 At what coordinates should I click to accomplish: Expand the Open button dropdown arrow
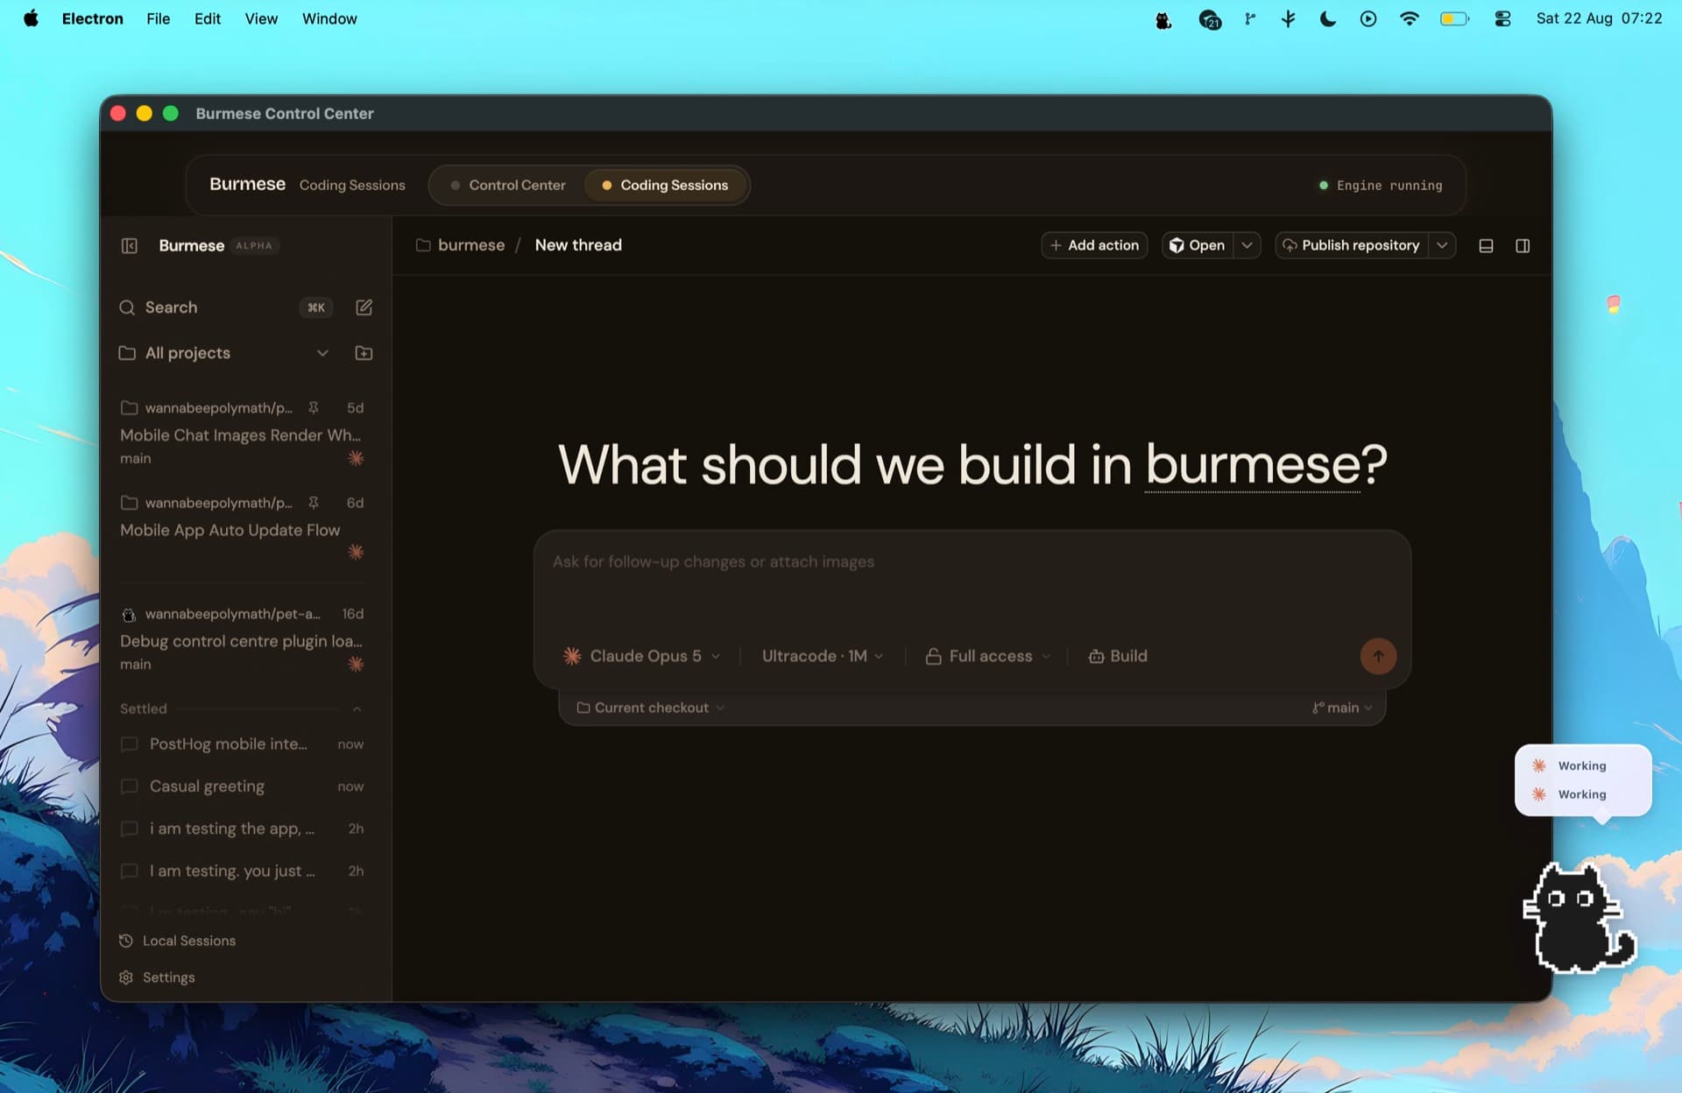(1247, 246)
